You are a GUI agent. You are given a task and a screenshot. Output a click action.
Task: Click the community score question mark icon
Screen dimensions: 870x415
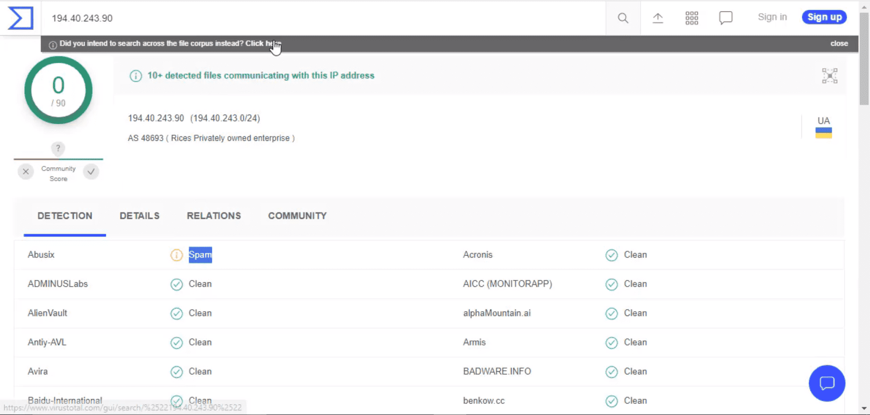point(58,148)
